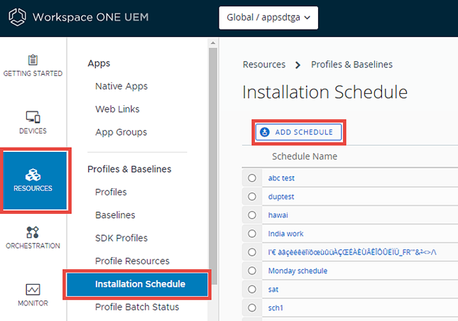This screenshot has width=458, height=321.
Task: Open the Global / appsdtga organization group dropdown
Action: (x=268, y=18)
